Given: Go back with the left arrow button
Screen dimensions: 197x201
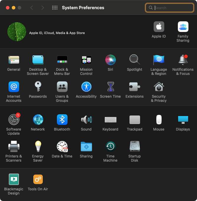Looking at the screenshot, I should pos(32,8).
